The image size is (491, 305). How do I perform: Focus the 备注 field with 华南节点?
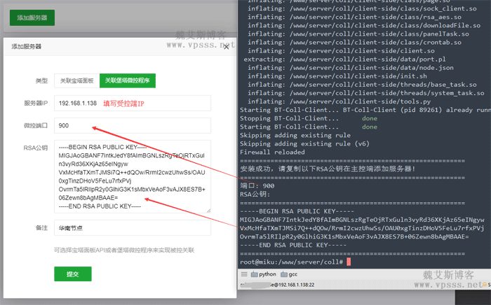[x=132, y=228]
